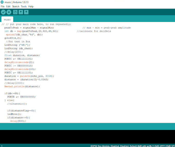
Task: Click the black console output area
Action: pos(87,137)
